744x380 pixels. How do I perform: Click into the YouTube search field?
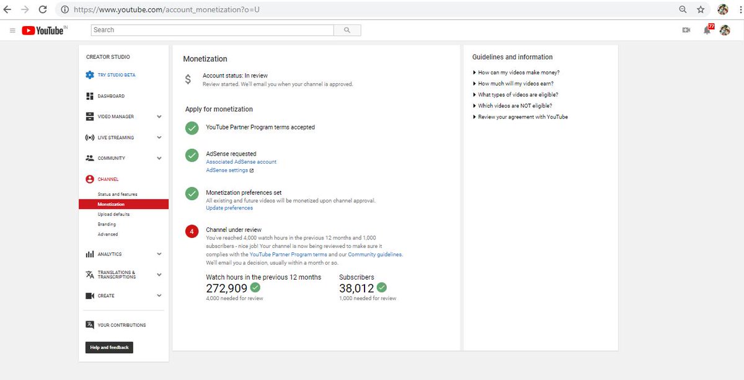(x=213, y=30)
